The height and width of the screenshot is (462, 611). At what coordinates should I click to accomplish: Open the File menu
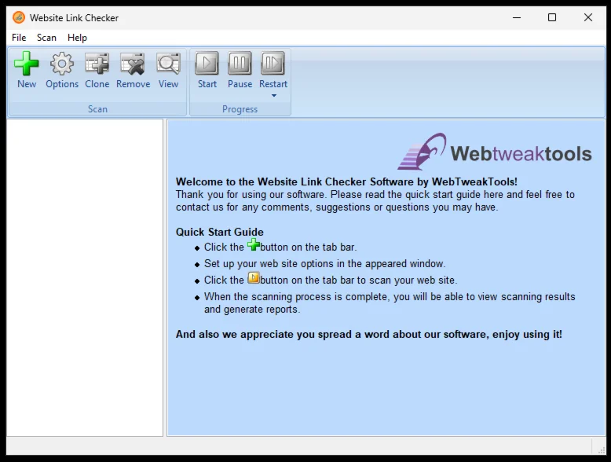[19, 38]
